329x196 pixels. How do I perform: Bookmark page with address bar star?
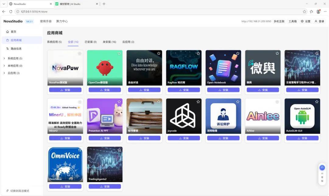304,12
